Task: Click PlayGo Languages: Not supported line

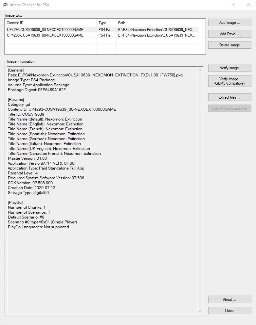Action: tap(38, 227)
